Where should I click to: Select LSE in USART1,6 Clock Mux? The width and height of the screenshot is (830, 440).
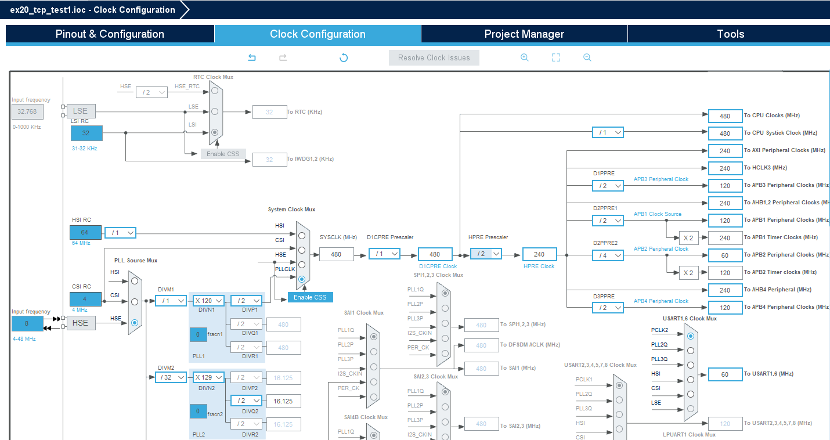click(691, 409)
